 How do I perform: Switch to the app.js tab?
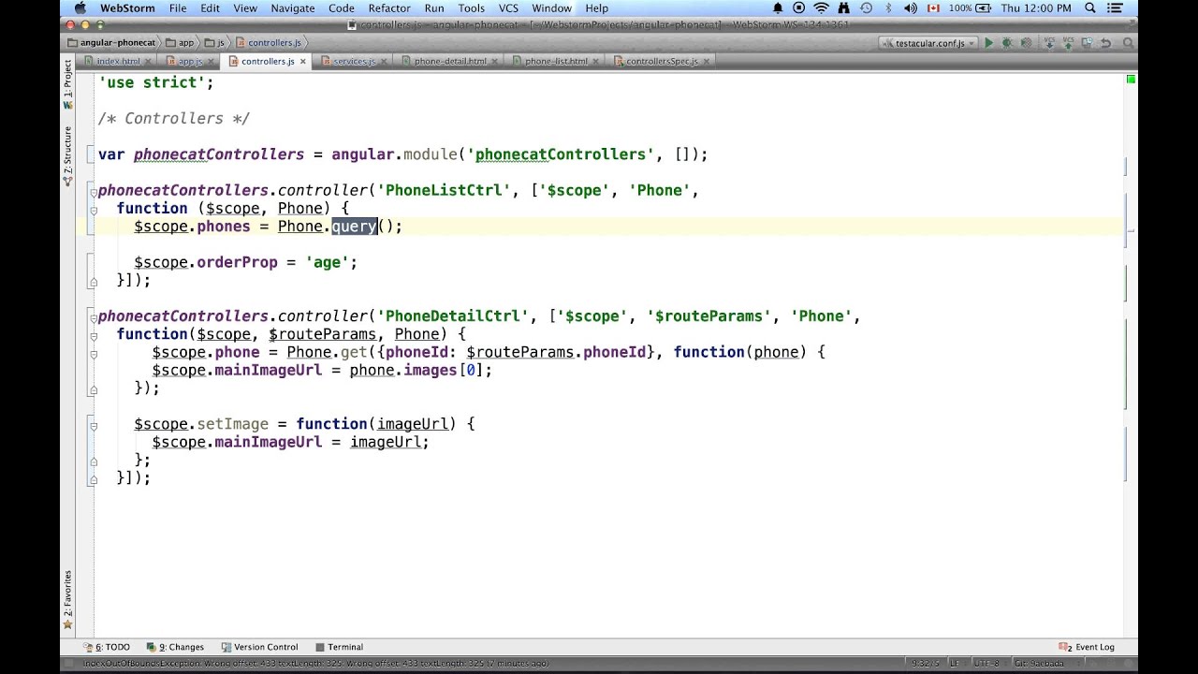pyautogui.click(x=190, y=62)
